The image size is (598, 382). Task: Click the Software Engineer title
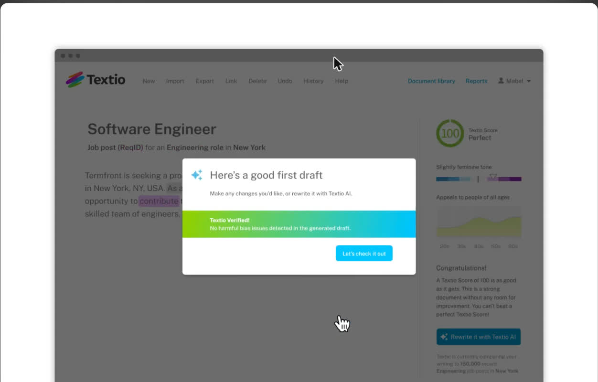pos(152,129)
